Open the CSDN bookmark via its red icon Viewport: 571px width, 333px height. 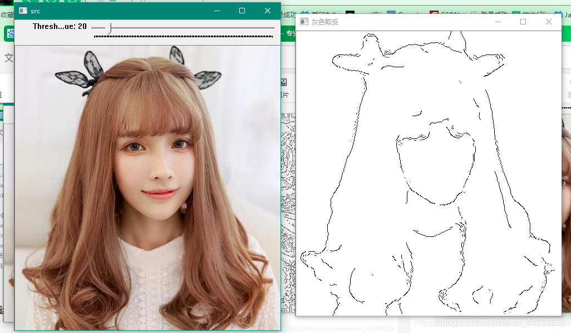click(434, 11)
